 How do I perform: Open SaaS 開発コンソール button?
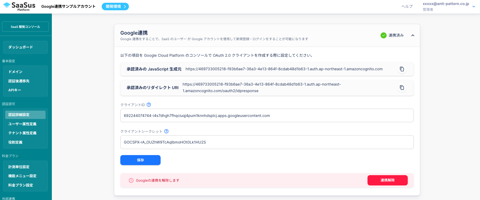25,27
